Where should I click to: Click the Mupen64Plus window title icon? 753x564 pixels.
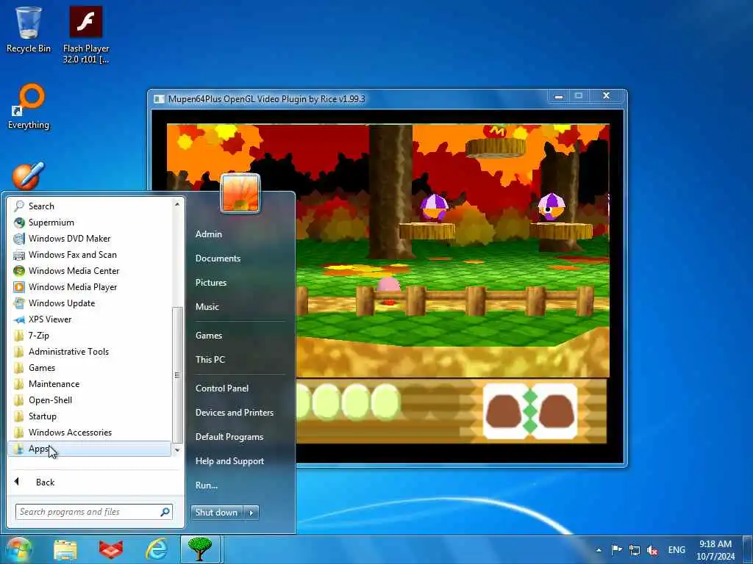coord(159,99)
